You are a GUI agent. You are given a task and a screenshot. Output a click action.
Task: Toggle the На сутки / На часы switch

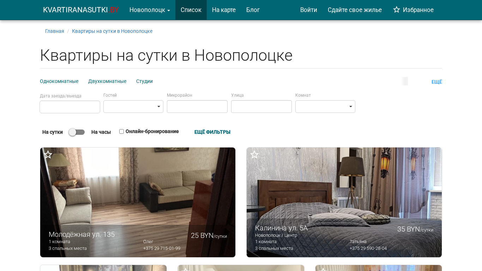click(x=77, y=132)
